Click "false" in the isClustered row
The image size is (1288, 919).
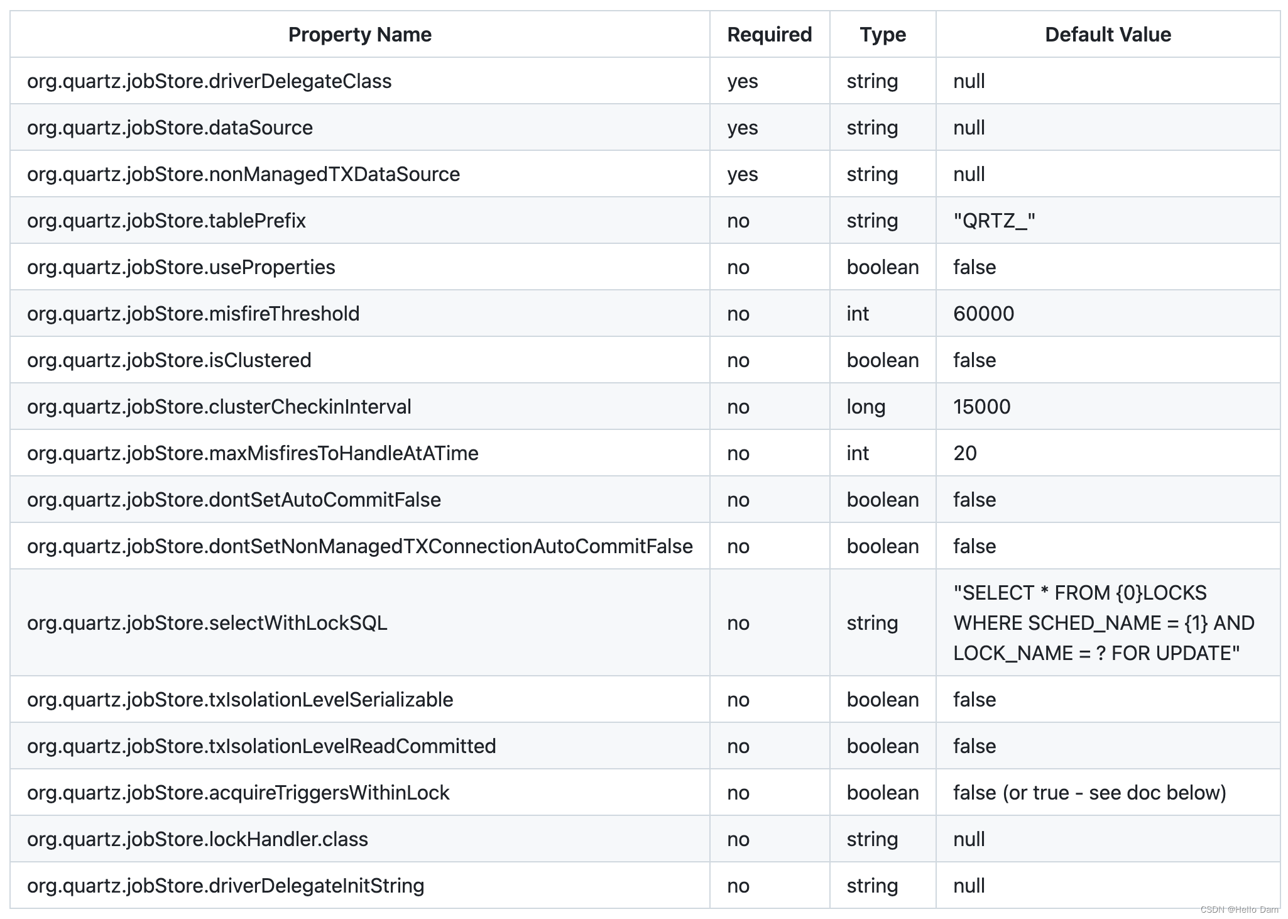coord(974,360)
